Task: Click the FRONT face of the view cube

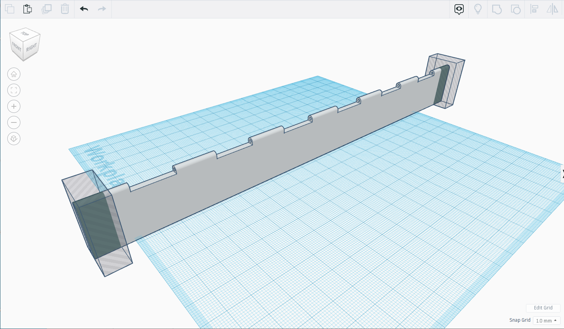Action: 16,47
